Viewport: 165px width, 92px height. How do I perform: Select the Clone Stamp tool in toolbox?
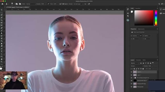2,33
